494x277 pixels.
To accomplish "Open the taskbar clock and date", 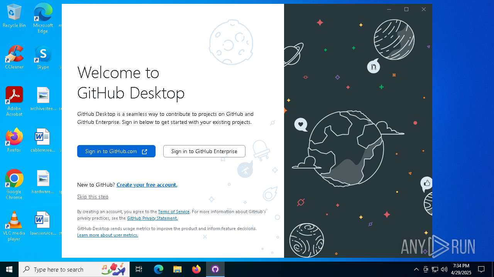I will coord(461,269).
